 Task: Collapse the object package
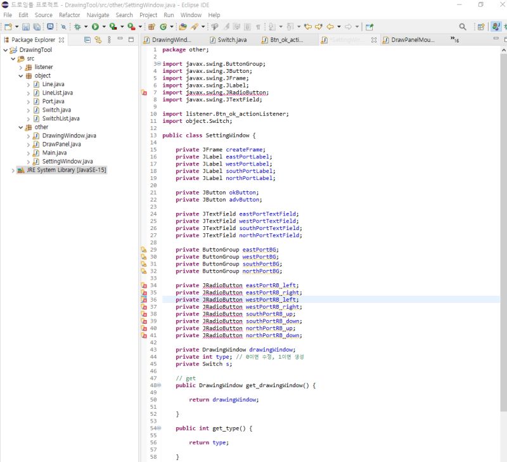21,75
